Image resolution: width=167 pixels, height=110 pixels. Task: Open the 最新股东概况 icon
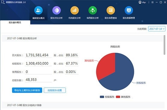tap(39, 10)
